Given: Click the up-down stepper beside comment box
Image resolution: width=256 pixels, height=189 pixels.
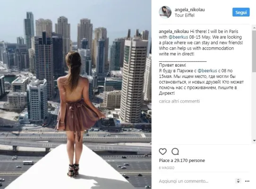Looking at the screenshot, I should (x=238, y=181).
